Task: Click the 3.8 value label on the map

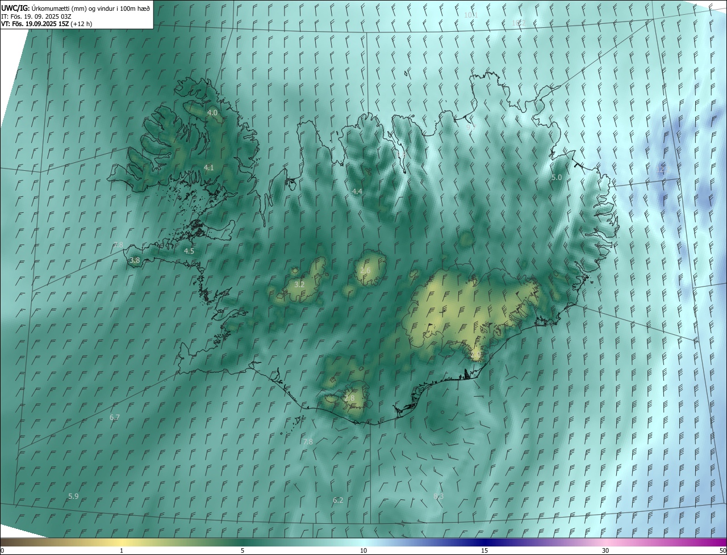Action: pyautogui.click(x=135, y=260)
